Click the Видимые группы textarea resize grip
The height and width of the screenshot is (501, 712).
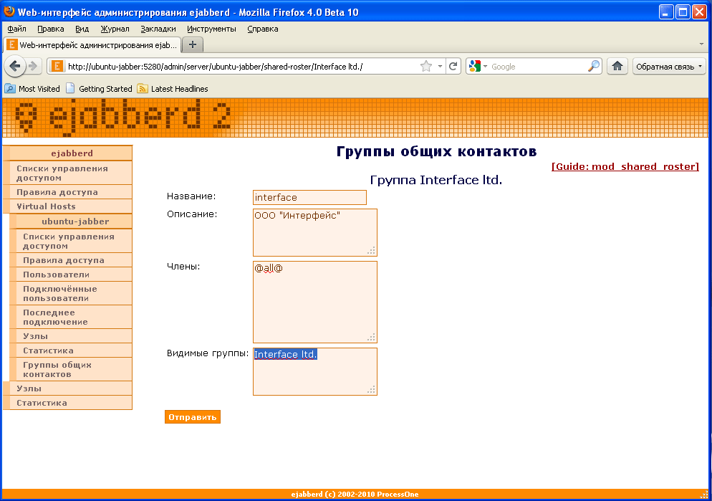coord(372,389)
